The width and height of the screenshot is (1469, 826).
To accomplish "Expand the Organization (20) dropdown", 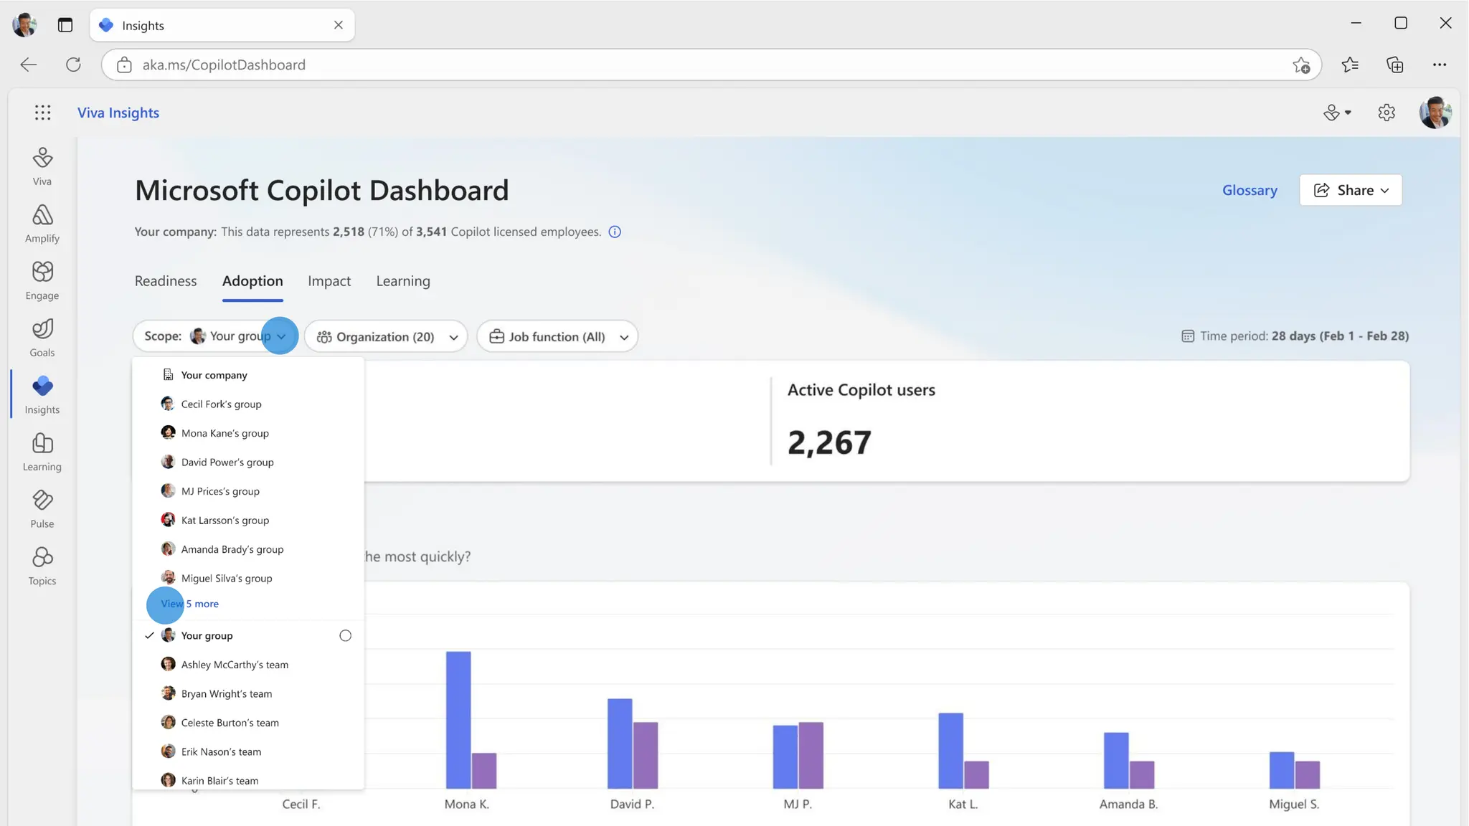I will [x=386, y=336].
